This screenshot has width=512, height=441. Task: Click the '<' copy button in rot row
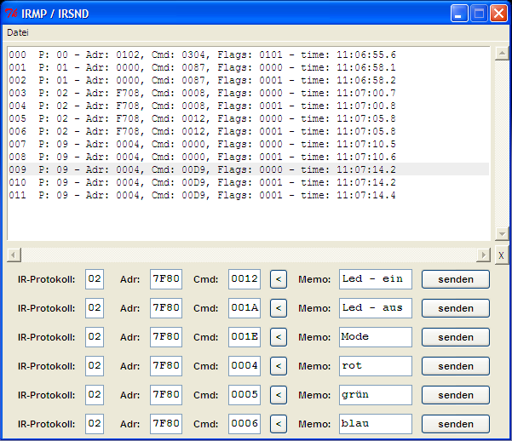279,366
